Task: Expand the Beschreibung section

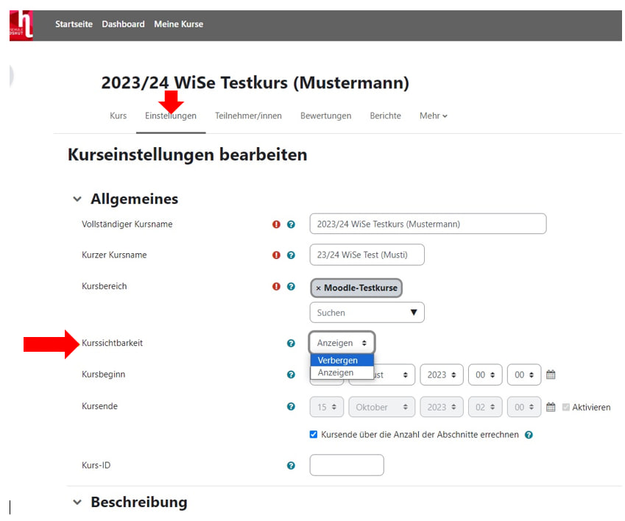Action: [78, 502]
